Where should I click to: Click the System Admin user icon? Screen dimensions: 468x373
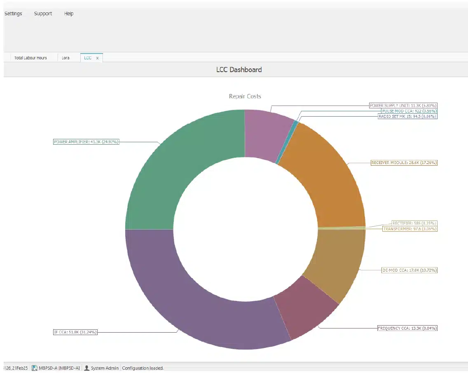pyautogui.click(x=87, y=368)
